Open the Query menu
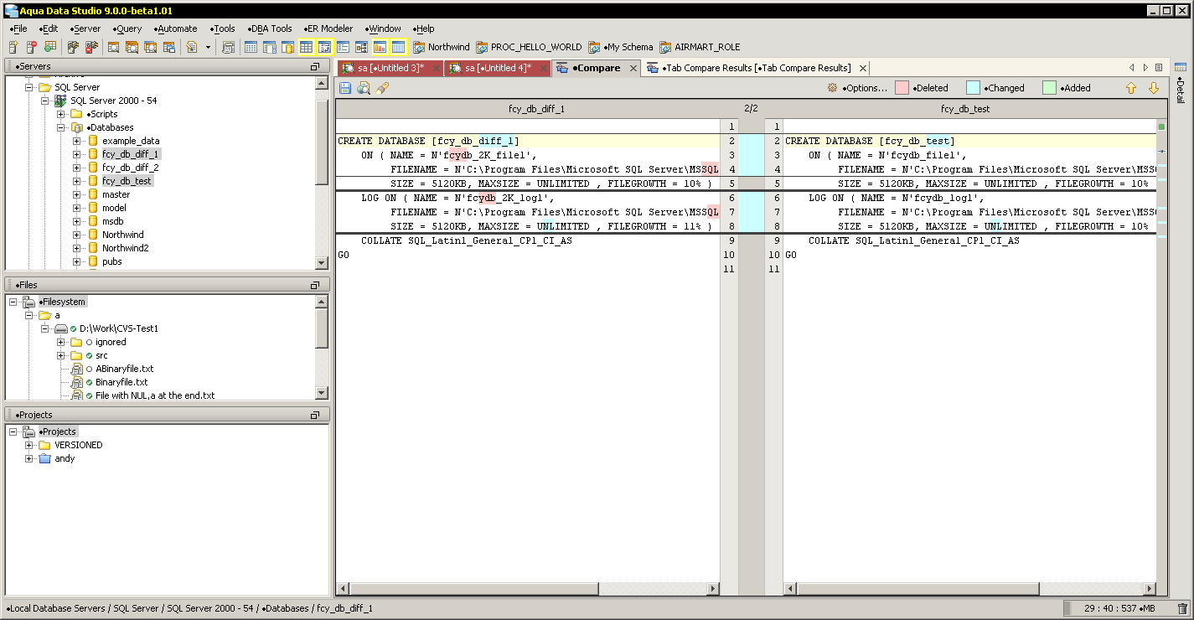The width and height of the screenshot is (1194, 620). 126,28
